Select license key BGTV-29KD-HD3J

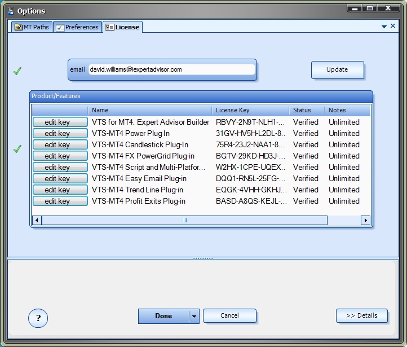(250, 156)
